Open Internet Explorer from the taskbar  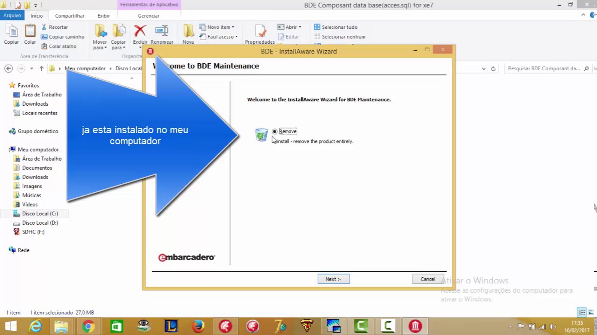coord(35,326)
